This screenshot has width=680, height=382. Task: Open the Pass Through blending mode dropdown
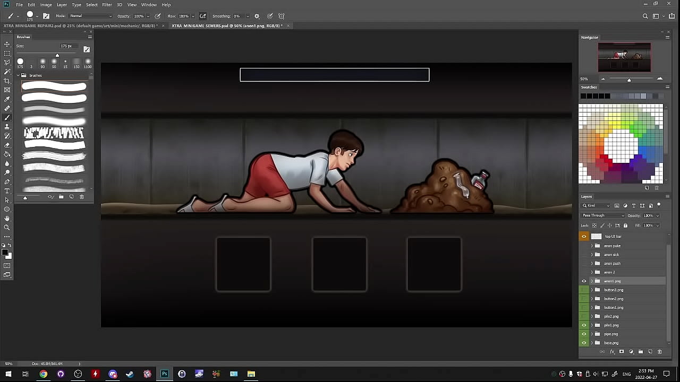pos(603,215)
